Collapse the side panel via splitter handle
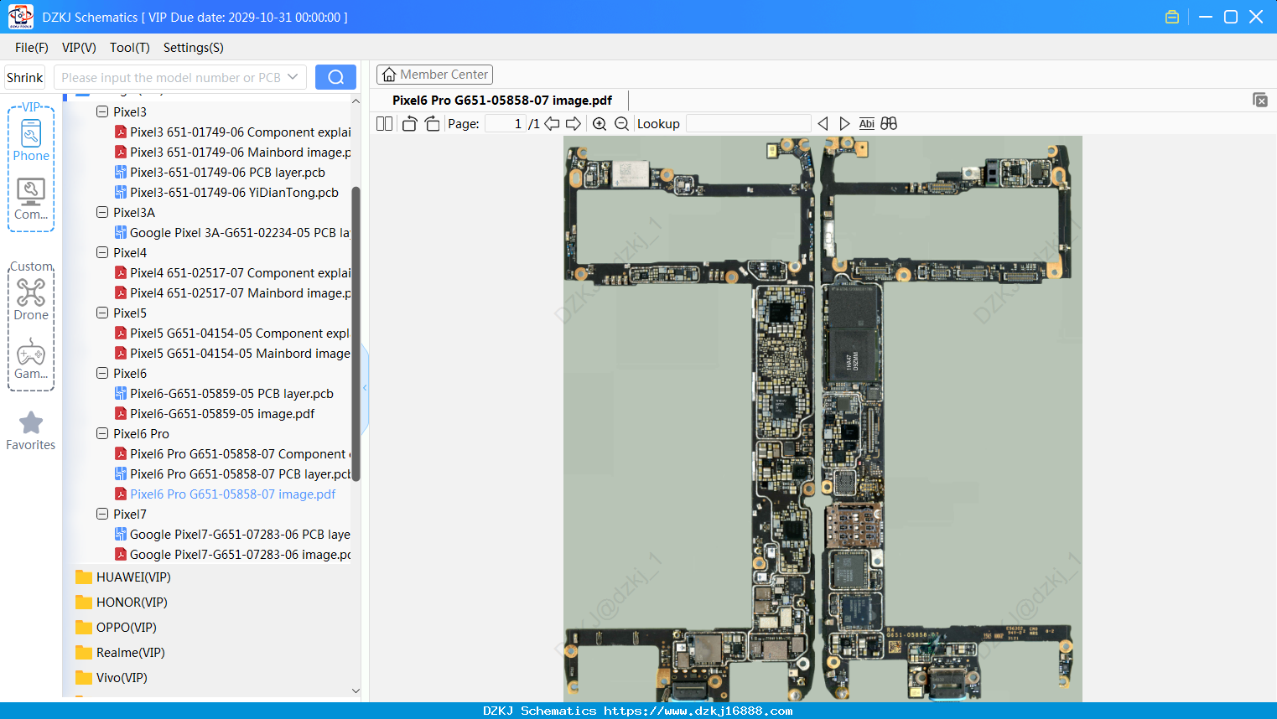1277x719 pixels. tap(365, 387)
